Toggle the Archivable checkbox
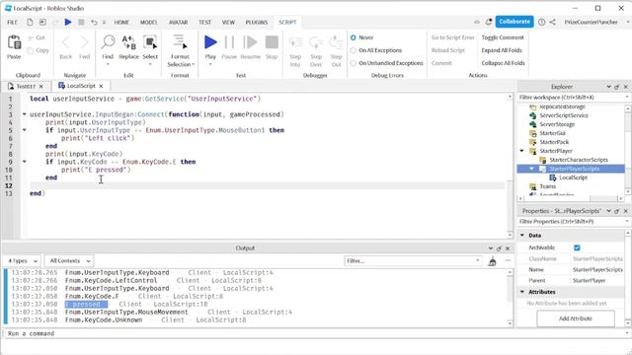632x355 pixels. 577,248
